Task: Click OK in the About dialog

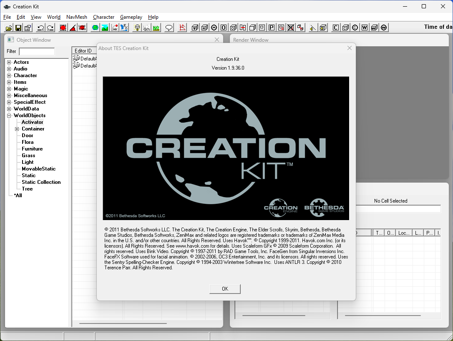Action: pyautogui.click(x=225, y=289)
